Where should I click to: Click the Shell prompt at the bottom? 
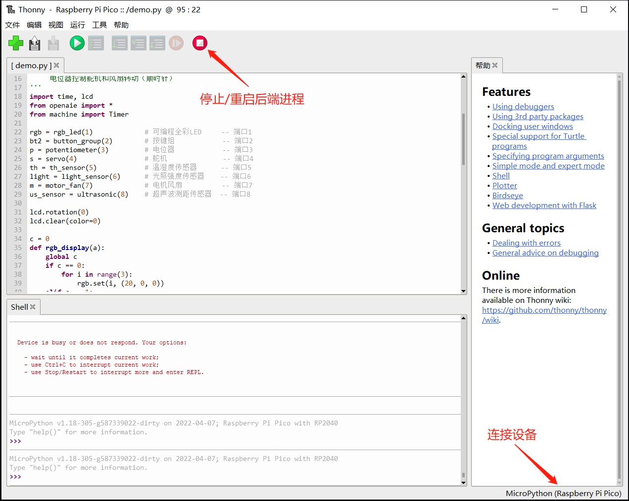[15, 477]
